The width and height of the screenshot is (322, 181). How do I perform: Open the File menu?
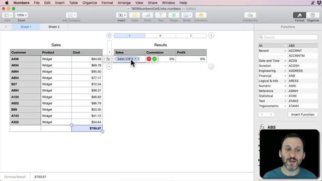coord(37,3)
